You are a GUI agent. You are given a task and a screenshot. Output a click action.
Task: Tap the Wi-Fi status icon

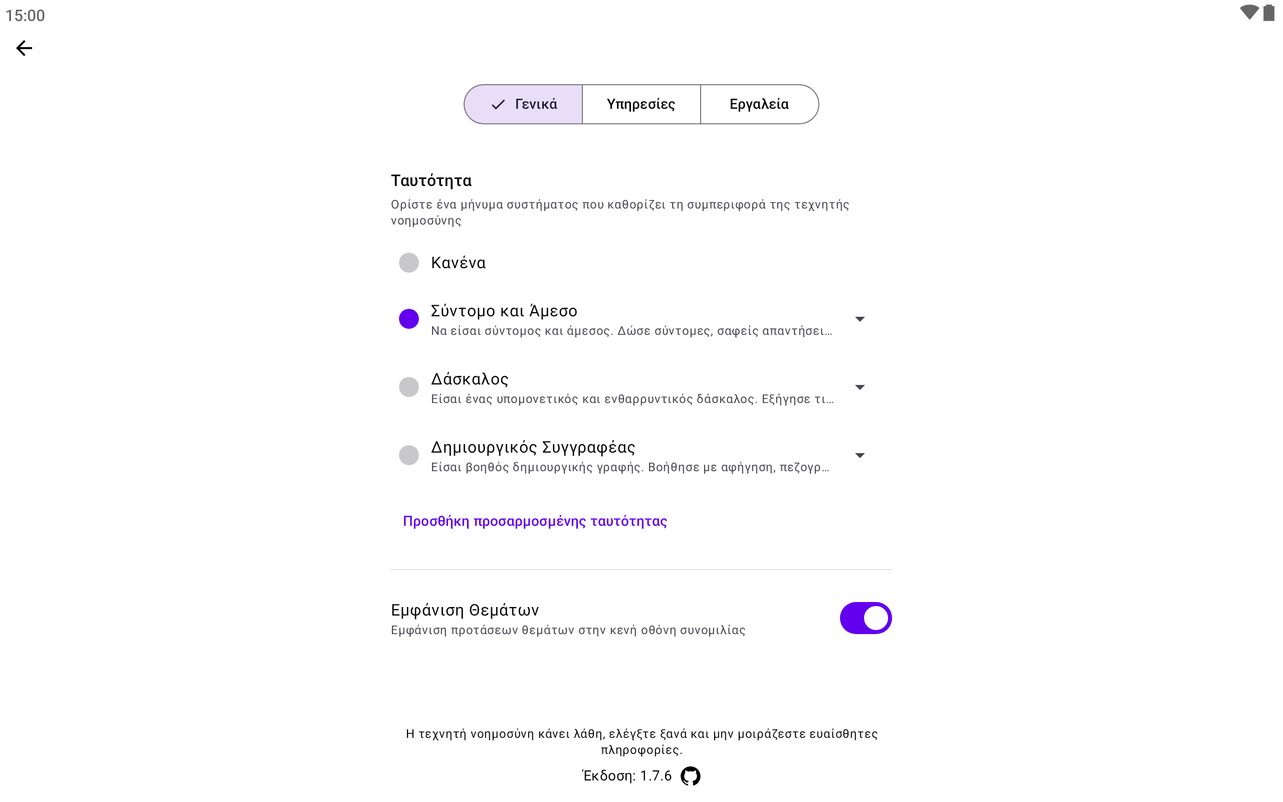(x=1249, y=13)
